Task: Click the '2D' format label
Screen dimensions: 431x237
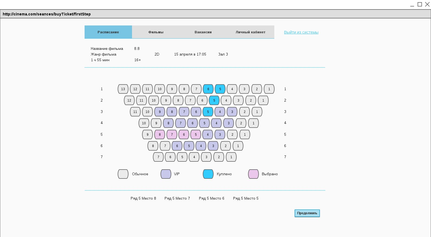Action: click(157, 54)
